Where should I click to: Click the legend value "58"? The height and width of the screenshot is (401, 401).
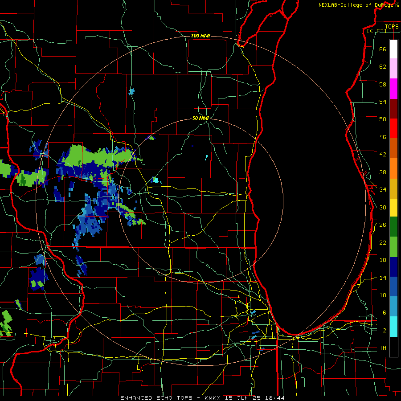coord(383,84)
